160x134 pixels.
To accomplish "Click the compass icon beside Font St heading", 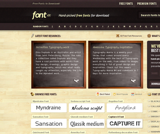I will (x=149, y=94).
